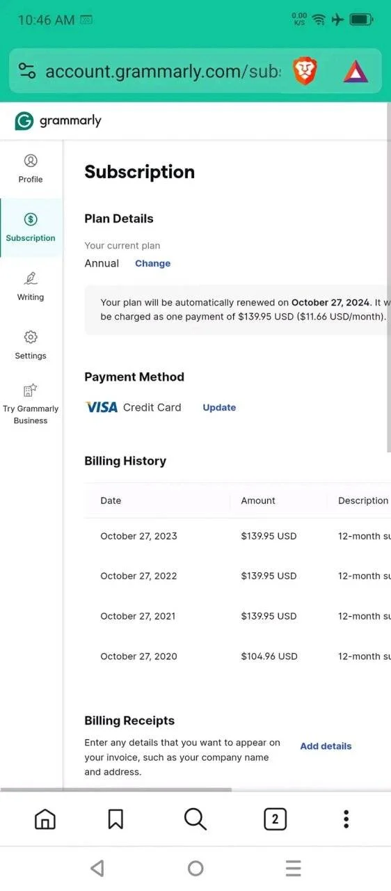This screenshot has width=391, height=891.
Task: Open site settings icon in address bar
Action: pyautogui.click(x=26, y=71)
